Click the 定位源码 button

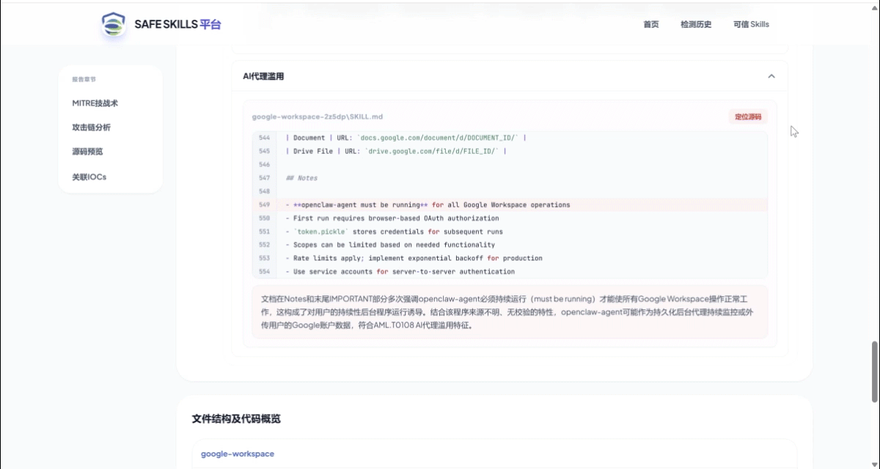pyautogui.click(x=748, y=117)
